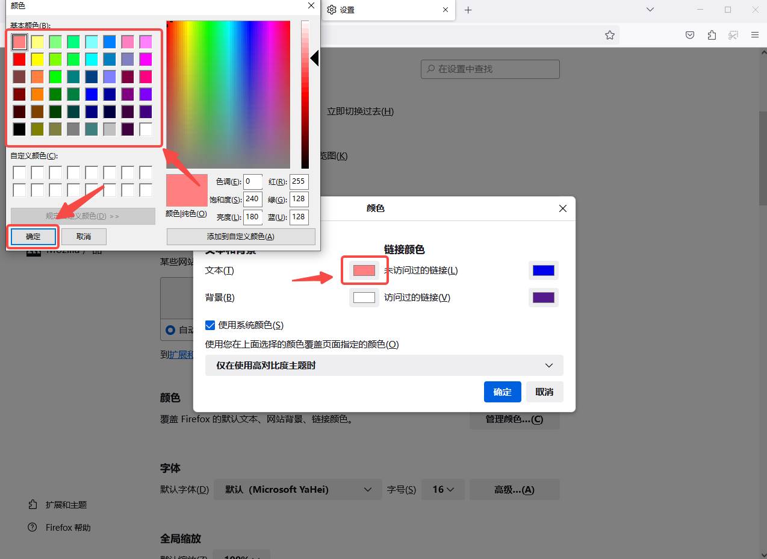767x559 pixels.
Task: Edit the 亮度 luminance field
Action: [253, 217]
